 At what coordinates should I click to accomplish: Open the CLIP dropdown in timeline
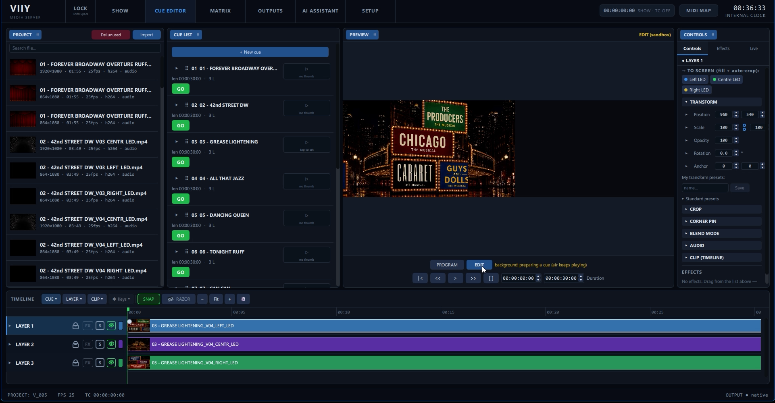97,299
